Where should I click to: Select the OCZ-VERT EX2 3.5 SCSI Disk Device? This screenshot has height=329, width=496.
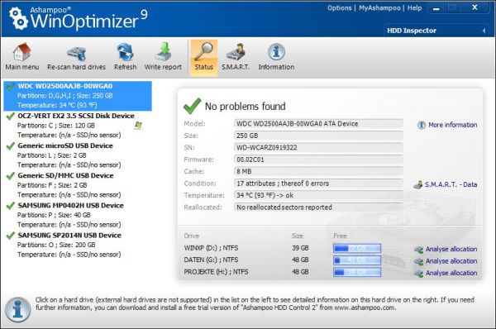(78, 126)
